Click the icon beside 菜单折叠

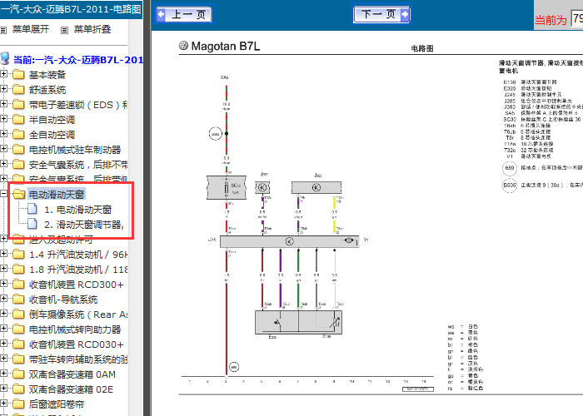coord(65,30)
